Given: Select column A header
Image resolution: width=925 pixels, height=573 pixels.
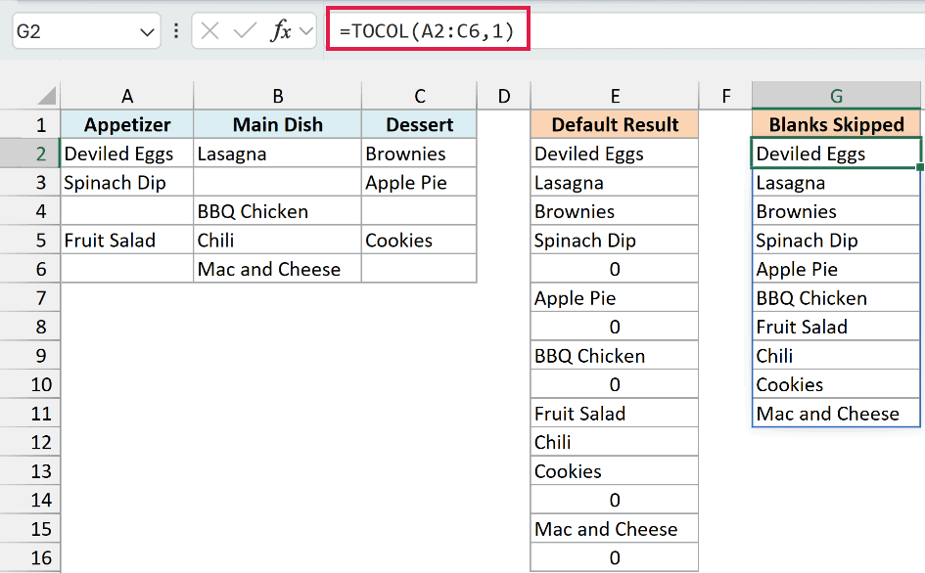Looking at the screenshot, I should click(127, 96).
